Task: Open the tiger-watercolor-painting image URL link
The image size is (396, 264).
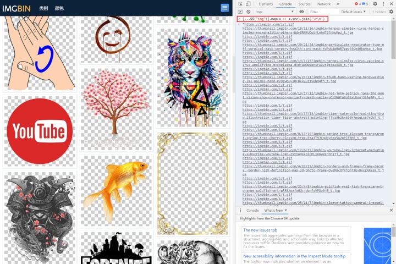Action: click(313, 118)
